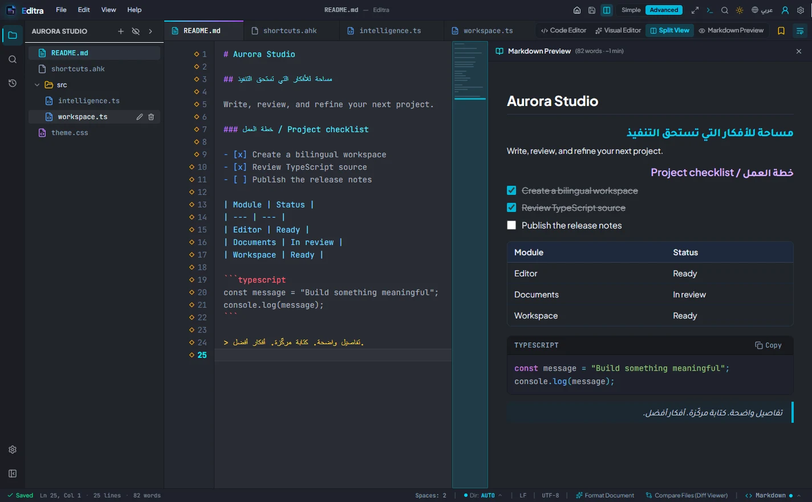This screenshot has width=812, height=502.
Task: Click the 'Aurora Studio' preview heading
Action: pyautogui.click(x=553, y=101)
